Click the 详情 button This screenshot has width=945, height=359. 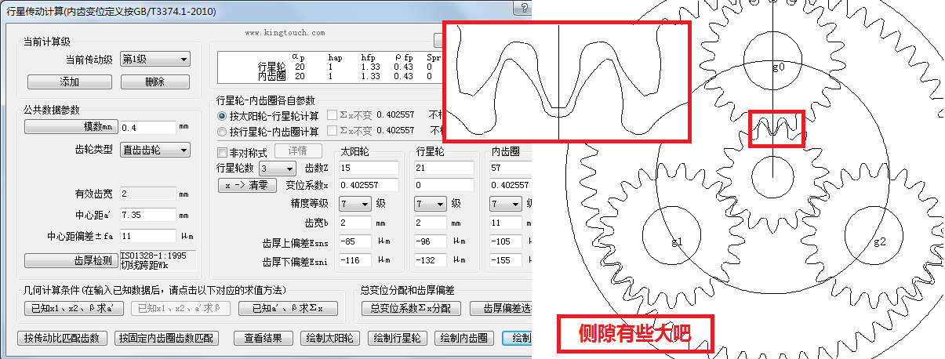(297, 151)
